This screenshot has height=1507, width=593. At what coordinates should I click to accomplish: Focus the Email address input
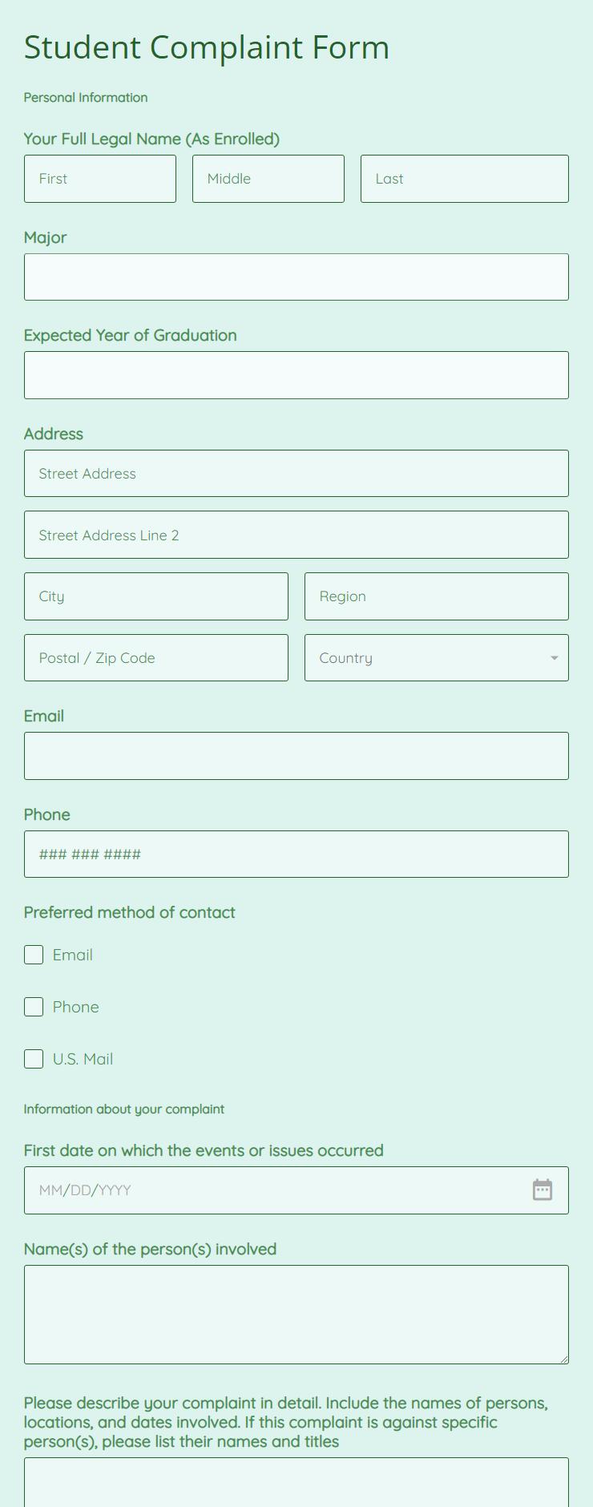pos(296,756)
